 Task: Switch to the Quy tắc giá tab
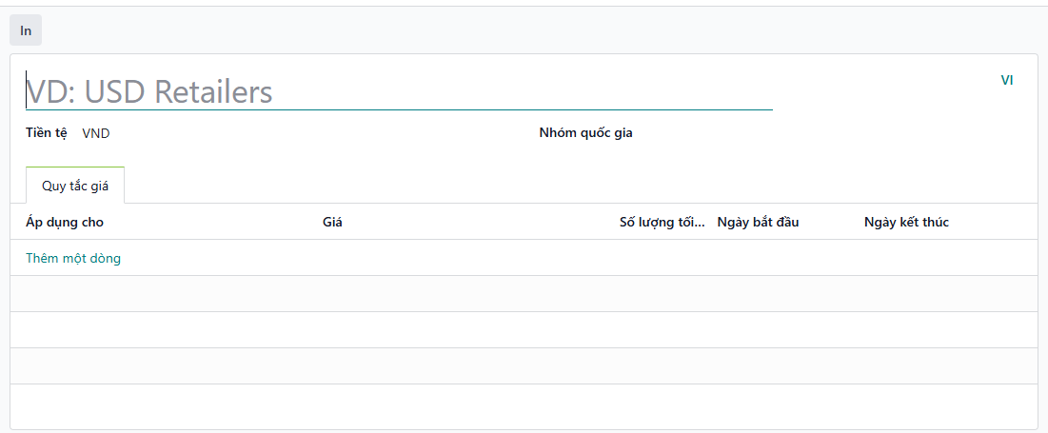tap(75, 186)
